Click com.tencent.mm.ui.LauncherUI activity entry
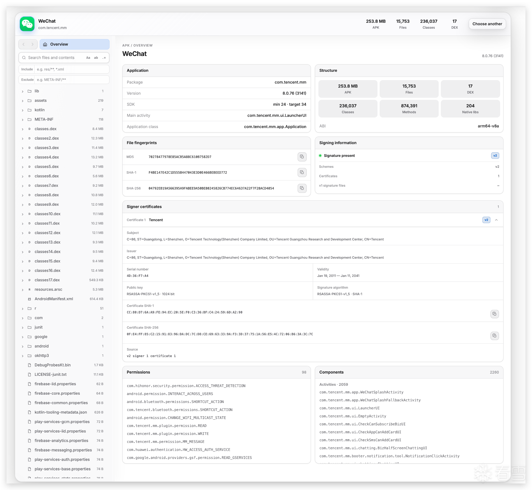 pos(349,408)
